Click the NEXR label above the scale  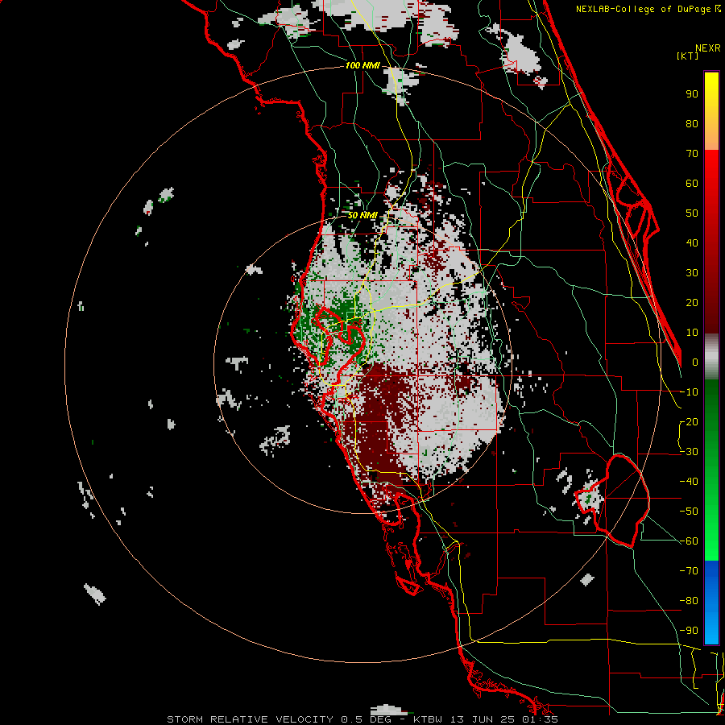pos(707,48)
